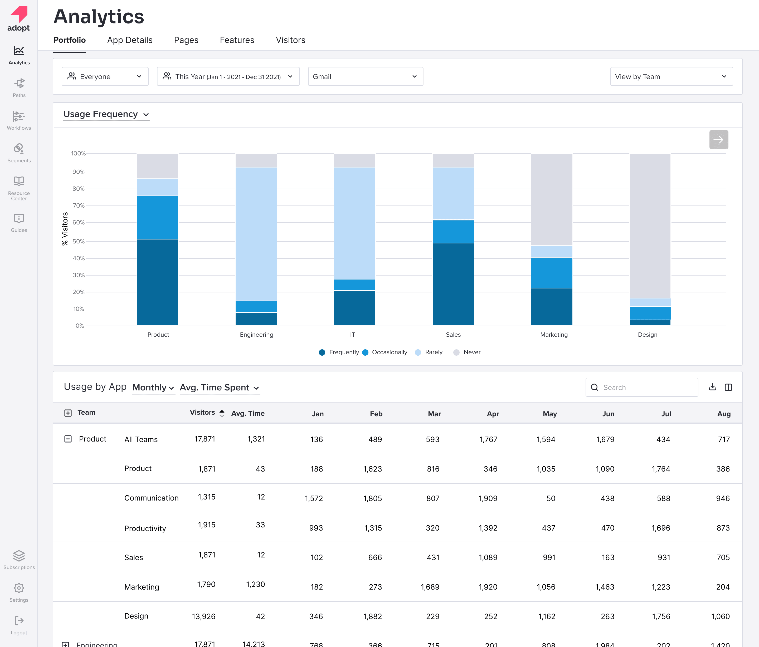759x647 pixels.
Task: Open the View by Team dropdown
Action: point(671,76)
